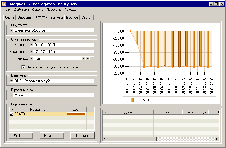Open the Начиная date dropdown
Image resolution: width=226 pixels, height=148 pixels.
coord(31,45)
